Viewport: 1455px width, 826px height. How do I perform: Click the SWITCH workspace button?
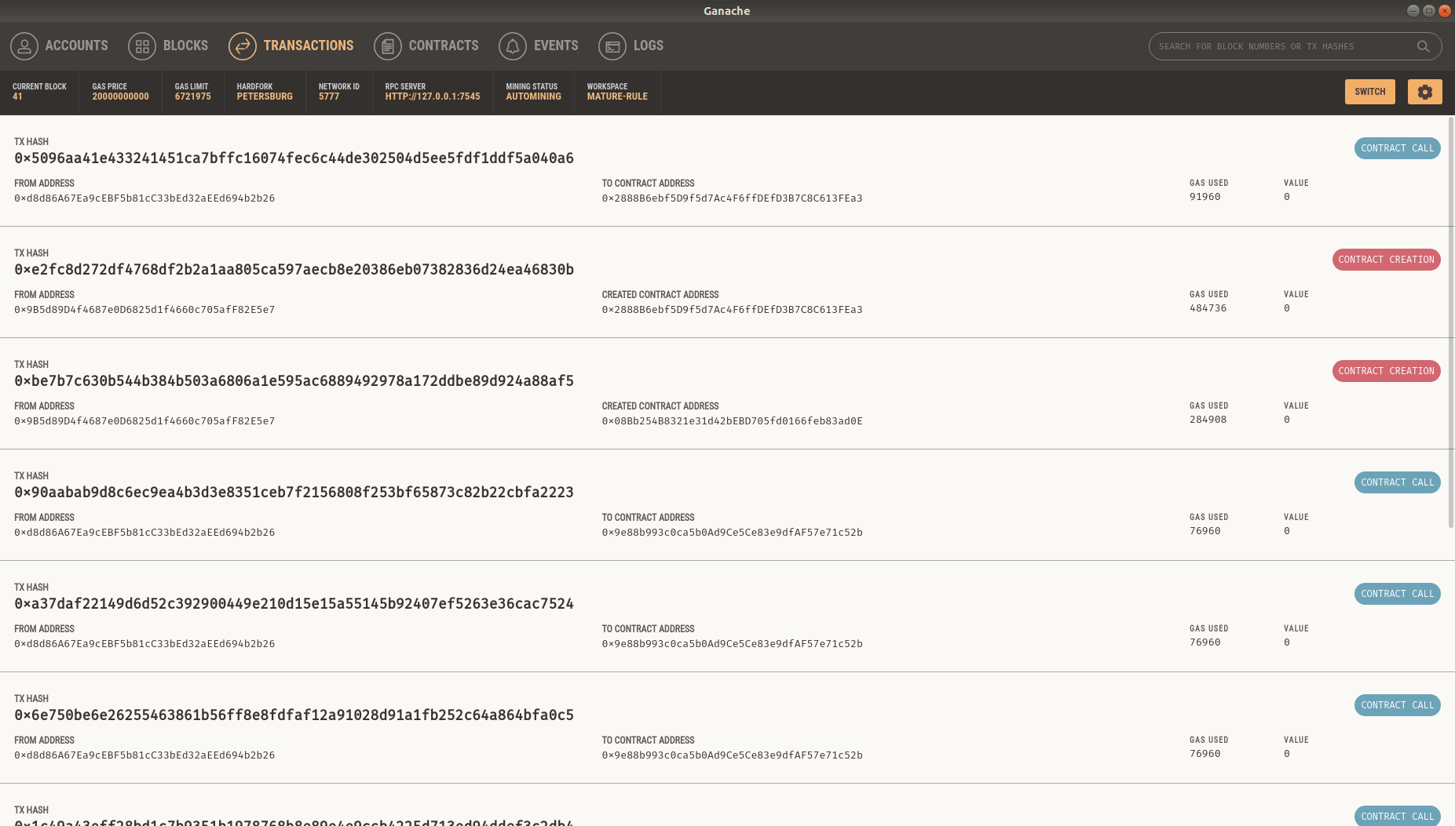tap(1369, 91)
